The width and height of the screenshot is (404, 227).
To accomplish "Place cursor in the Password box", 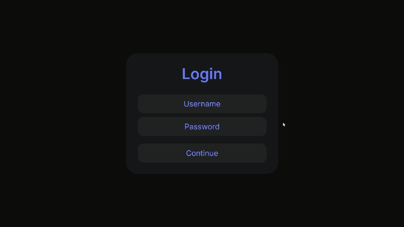I will (202, 126).
